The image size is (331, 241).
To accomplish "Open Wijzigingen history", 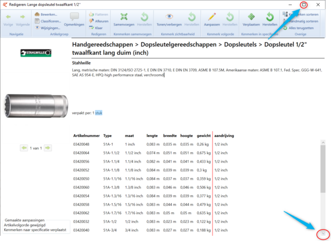I will point(48,28).
